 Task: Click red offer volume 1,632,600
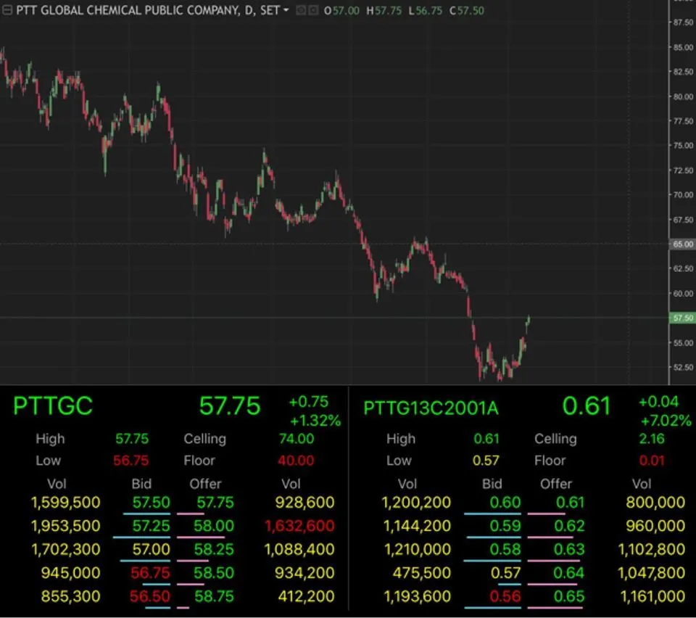[x=299, y=526]
